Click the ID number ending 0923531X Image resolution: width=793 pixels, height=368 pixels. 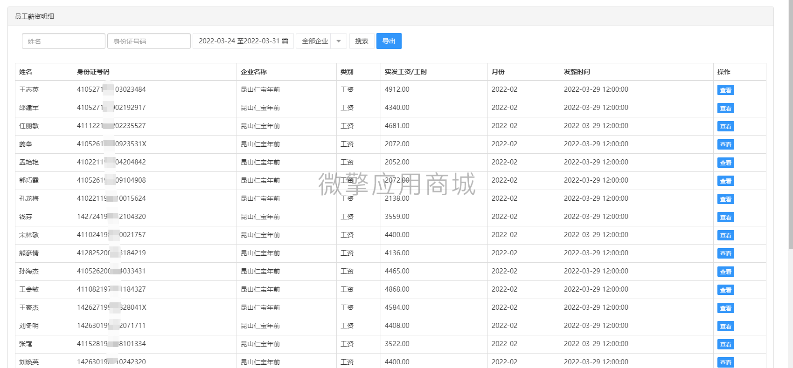111,144
